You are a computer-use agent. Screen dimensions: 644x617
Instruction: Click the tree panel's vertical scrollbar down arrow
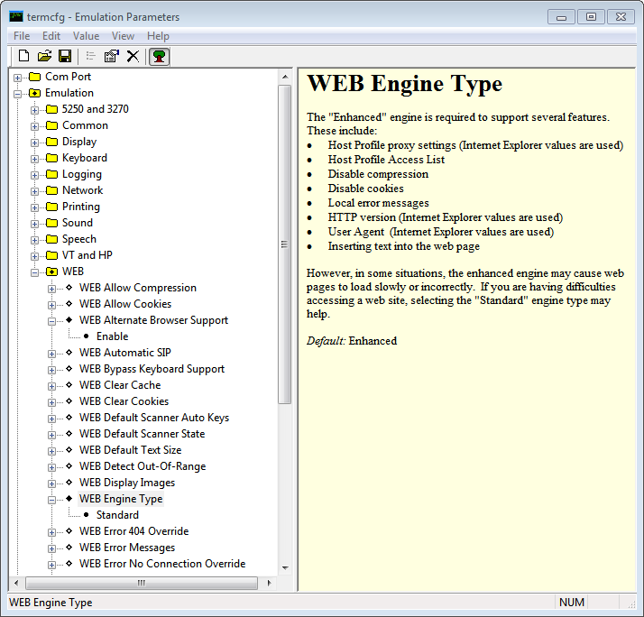click(x=285, y=567)
